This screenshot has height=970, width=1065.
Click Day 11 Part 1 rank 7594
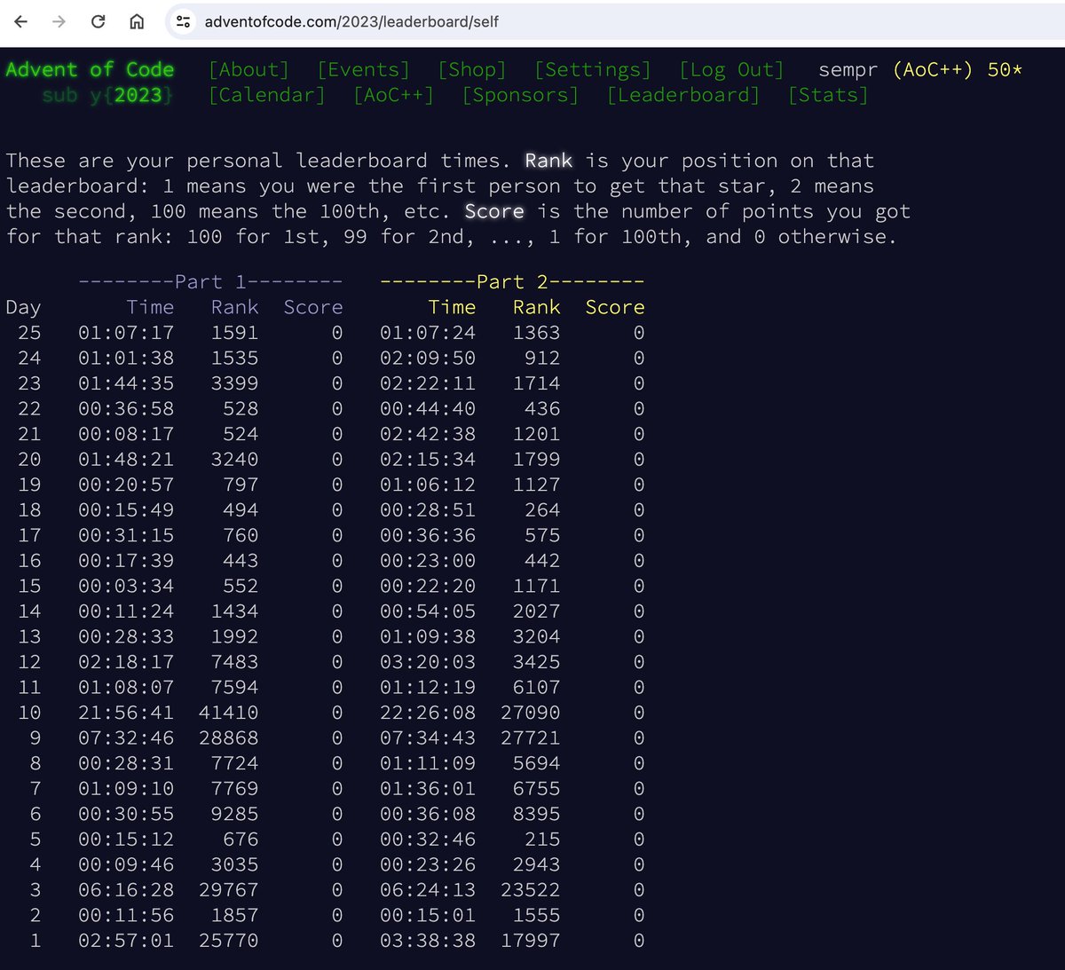(234, 687)
